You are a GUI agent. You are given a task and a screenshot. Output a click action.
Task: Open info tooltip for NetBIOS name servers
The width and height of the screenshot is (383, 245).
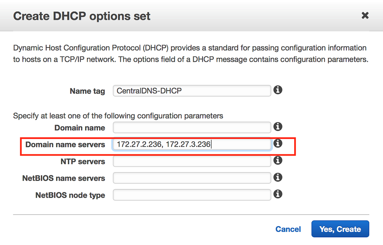[278, 178]
